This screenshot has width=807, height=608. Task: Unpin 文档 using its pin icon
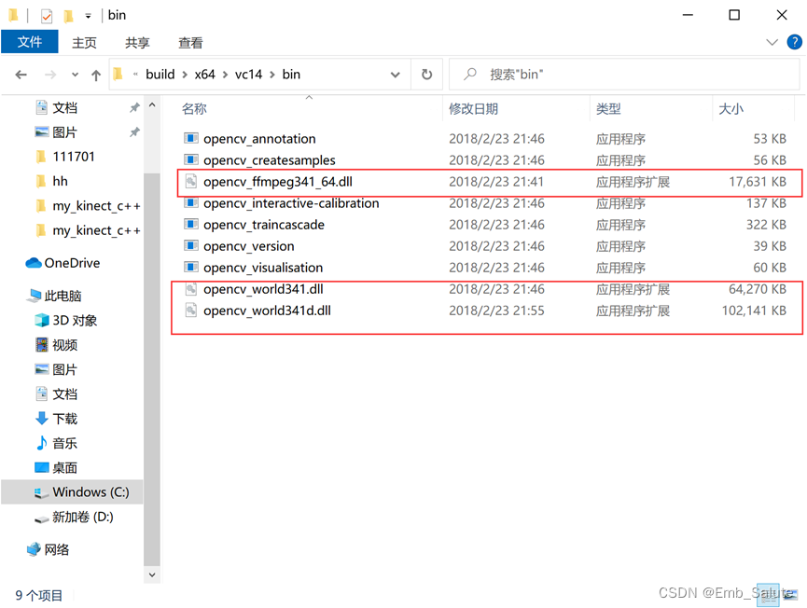point(137,107)
